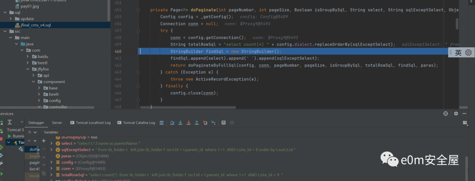This screenshot has height=181, width=475.
Task: Click the Collapse All icon in Services
Action: click(x=10, y=122)
